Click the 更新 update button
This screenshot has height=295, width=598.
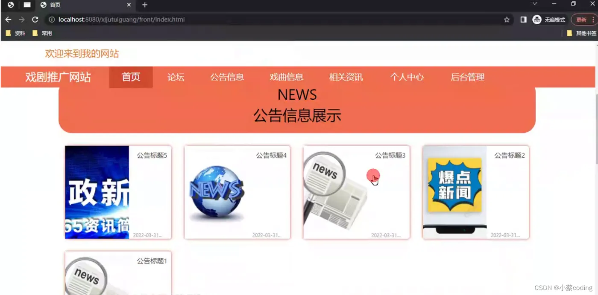click(x=581, y=20)
